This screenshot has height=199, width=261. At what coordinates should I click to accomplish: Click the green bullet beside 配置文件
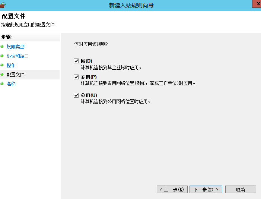[x=2, y=74]
